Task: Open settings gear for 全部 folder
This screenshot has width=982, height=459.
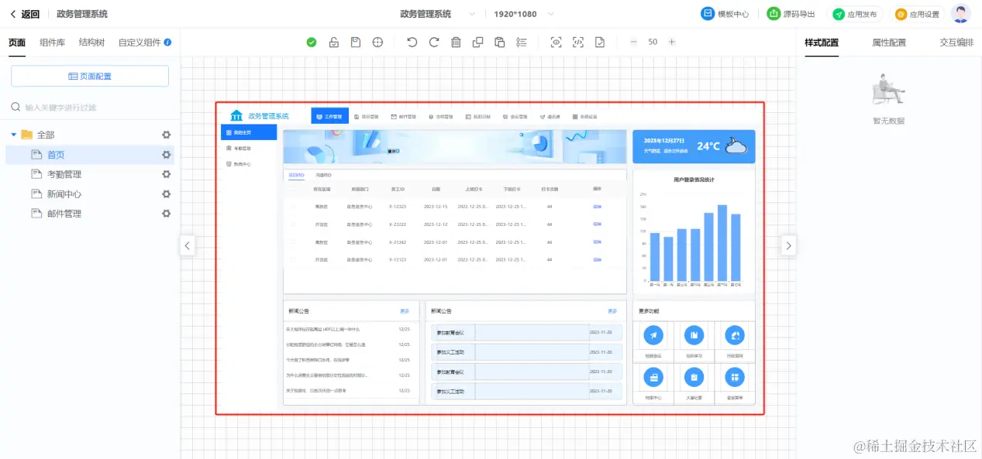Action: point(166,135)
